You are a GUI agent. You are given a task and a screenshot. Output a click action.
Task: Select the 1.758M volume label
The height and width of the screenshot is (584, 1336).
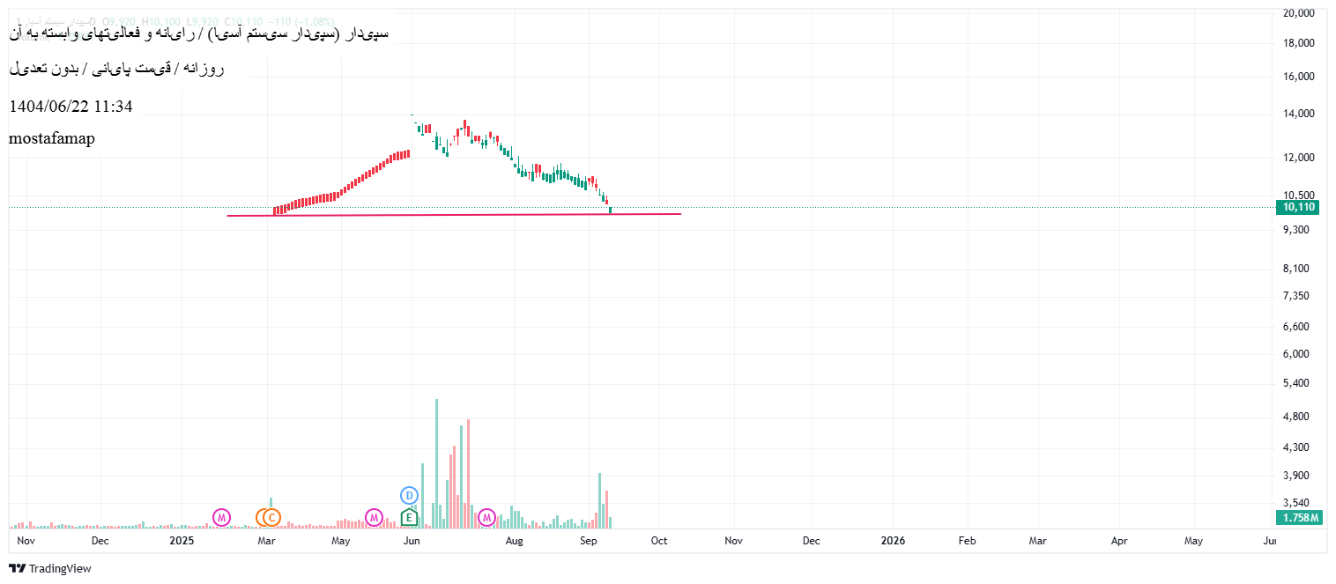(1300, 517)
